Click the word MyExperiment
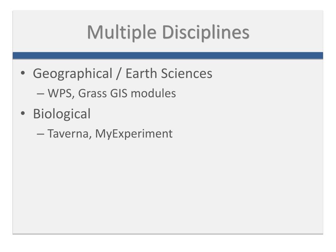 coord(134,134)
